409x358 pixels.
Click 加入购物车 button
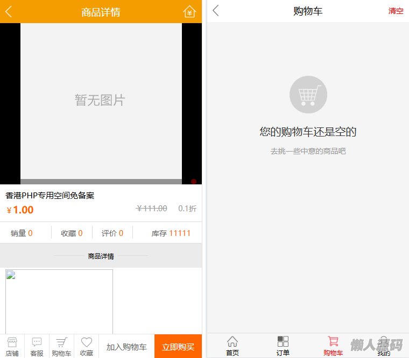tap(126, 347)
